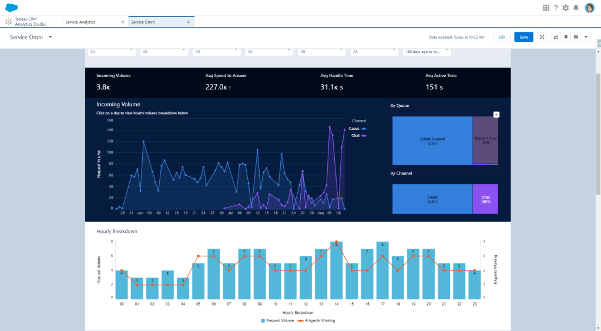Expand the By Queue chart dropdown arrow
The image size is (601, 331).
496,114
